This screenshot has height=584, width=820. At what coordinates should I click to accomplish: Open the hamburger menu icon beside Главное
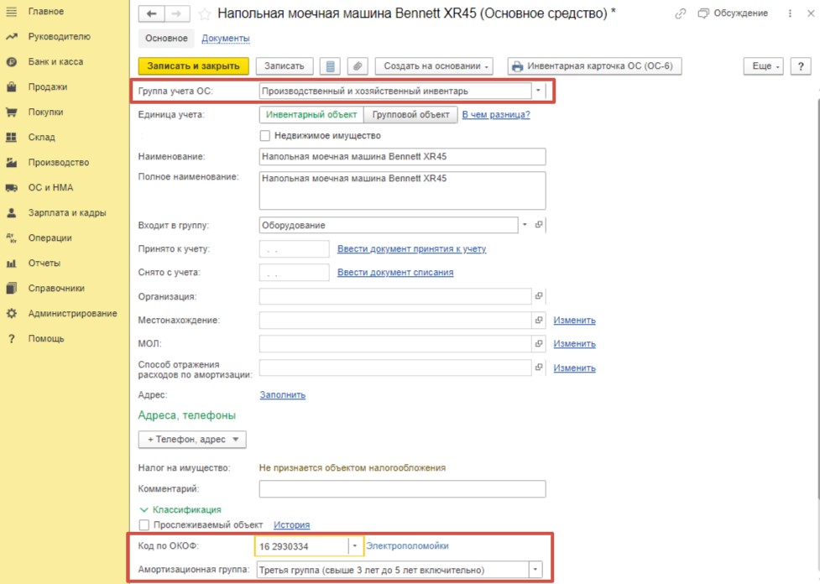11,12
